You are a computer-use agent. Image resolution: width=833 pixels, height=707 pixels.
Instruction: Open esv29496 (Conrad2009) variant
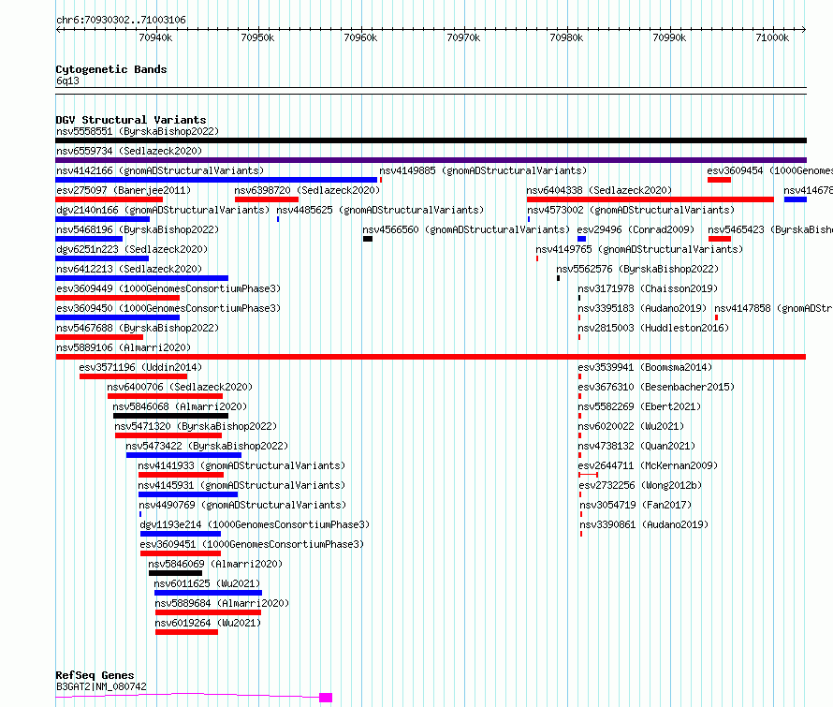(x=636, y=229)
